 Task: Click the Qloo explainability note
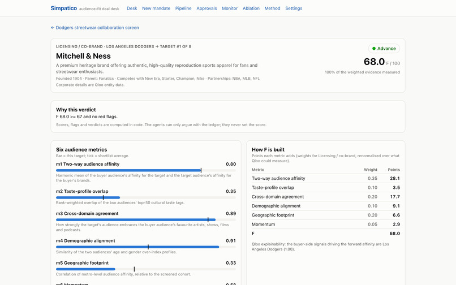point(320,247)
